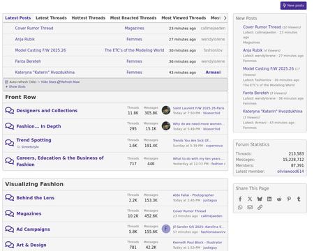The width and height of the screenshot is (314, 251).
Task: Switch to the Latest Posts tab
Action: click(18, 18)
